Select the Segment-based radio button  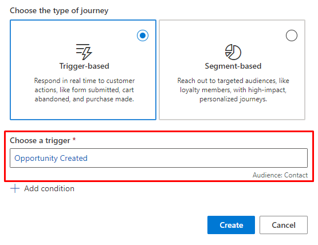click(292, 35)
